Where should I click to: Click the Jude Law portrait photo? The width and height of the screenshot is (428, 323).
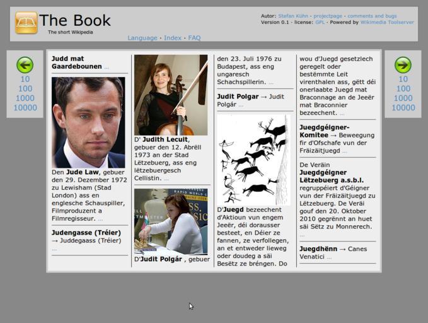click(88, 122)
